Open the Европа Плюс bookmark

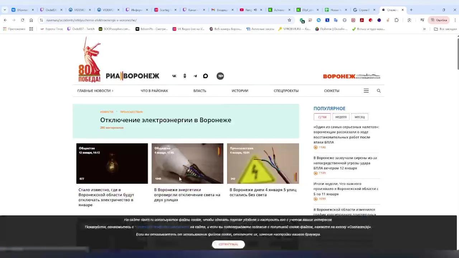click(52, 29)
